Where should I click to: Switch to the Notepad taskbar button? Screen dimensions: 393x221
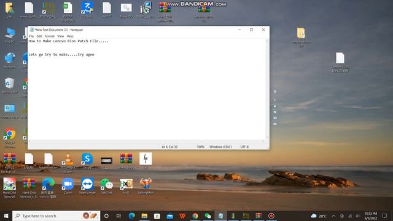pos(220,215)
